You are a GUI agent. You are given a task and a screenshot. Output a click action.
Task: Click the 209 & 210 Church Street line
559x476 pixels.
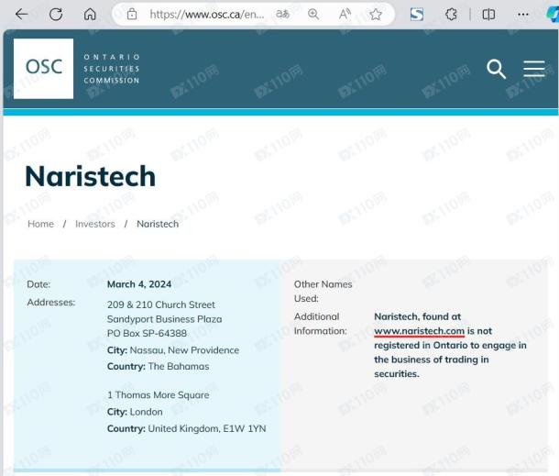coord(161,304)
